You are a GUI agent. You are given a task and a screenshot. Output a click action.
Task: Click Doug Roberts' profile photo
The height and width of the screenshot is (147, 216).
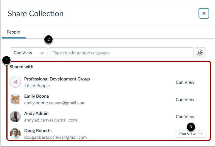[15, 134]
